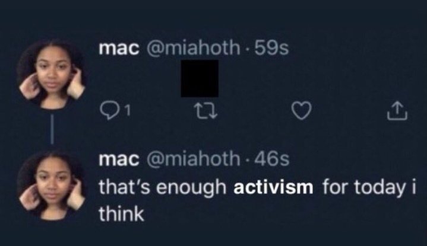Image resolution: width=427 pixels, height=246 pixels.
Task: Open the share icon on the first tweet
Action: tap(397, 111)
